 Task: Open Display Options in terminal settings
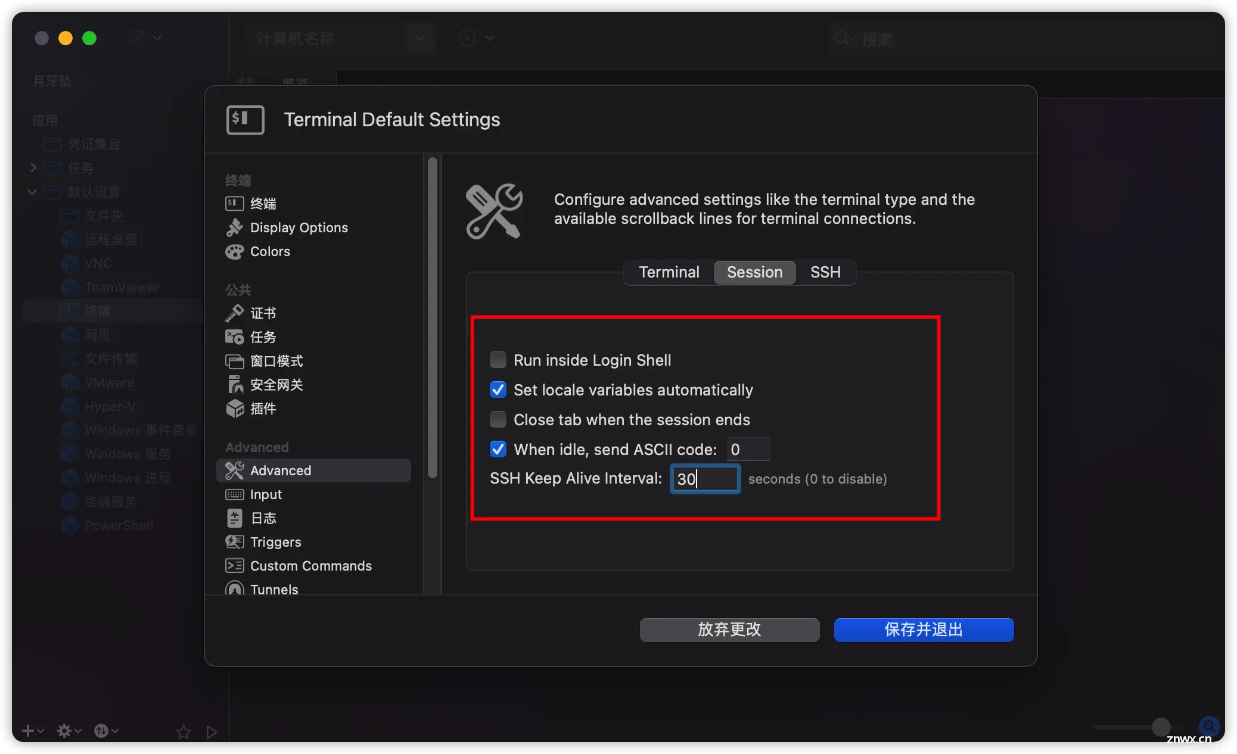300,227
